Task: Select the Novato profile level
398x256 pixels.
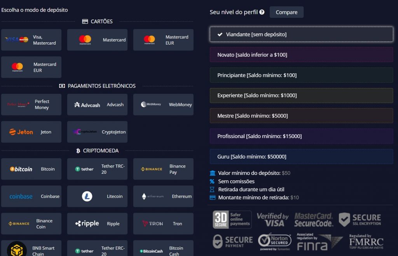Action: click(x=301, y=55)
